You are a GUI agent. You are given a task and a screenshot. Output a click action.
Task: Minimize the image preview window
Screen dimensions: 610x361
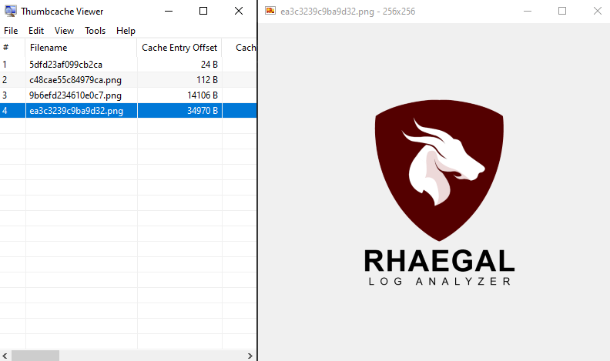[x=528, y=11]
